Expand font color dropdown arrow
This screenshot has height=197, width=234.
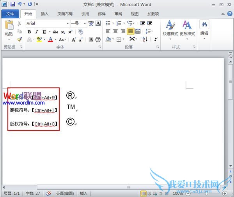pyautogui.click(x=55, y=40)
